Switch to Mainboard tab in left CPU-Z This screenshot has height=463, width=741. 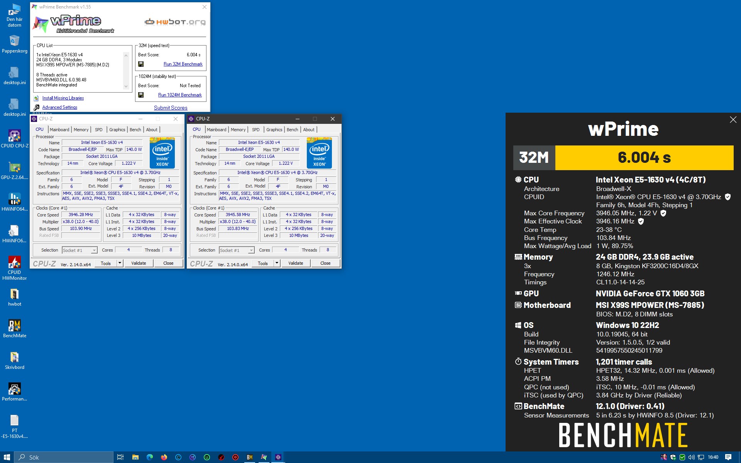tap(59, 130)
